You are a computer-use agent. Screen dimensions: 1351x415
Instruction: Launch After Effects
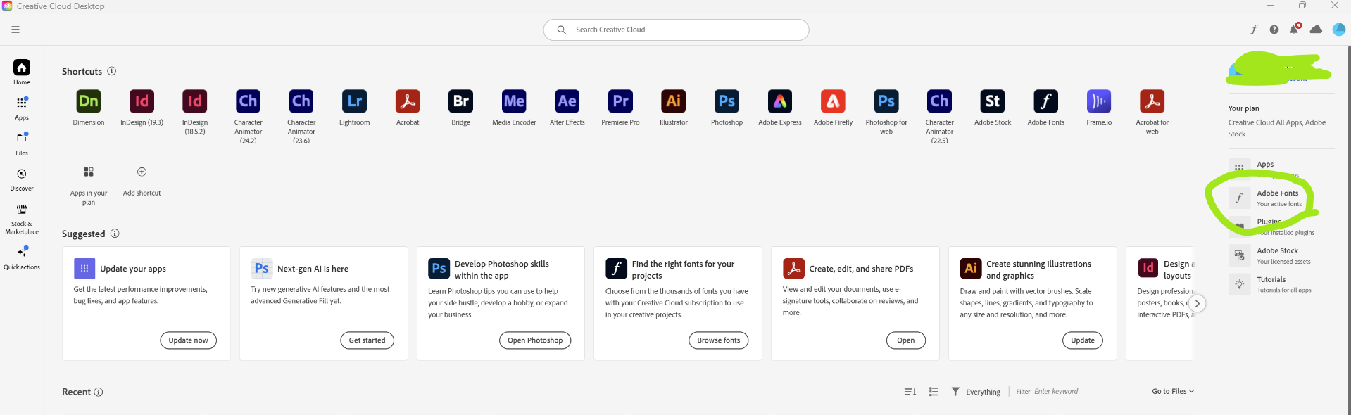click(x=567, y=101)
